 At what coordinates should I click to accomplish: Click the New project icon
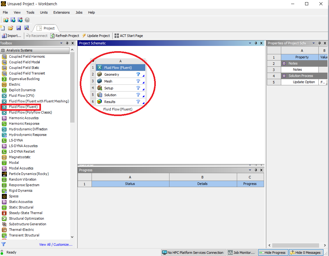2,28
